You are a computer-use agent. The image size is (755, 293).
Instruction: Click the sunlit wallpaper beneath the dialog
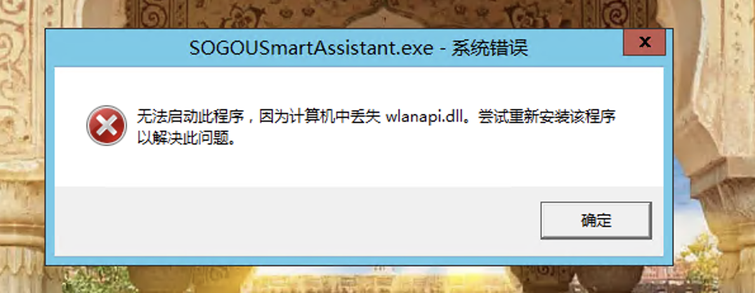click(x=376, y=280)
